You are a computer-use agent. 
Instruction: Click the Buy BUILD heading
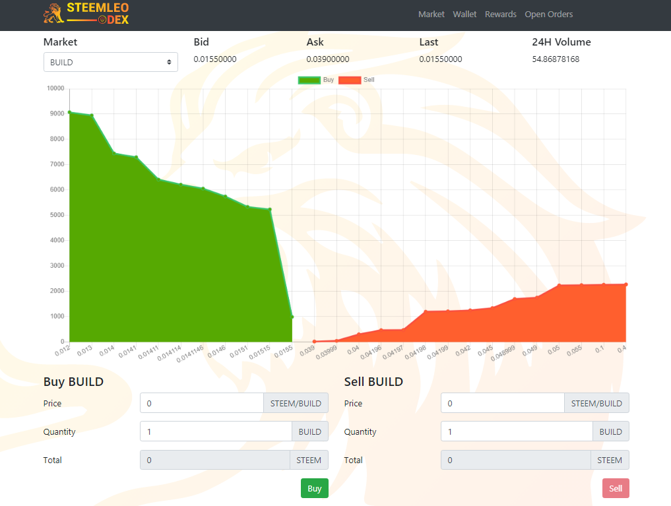pos(74,381)
